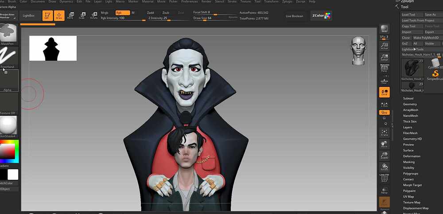Viewport: 443px width, 214px height.
Task: Expand the Masking subpalette
Action: click(409, 162)
